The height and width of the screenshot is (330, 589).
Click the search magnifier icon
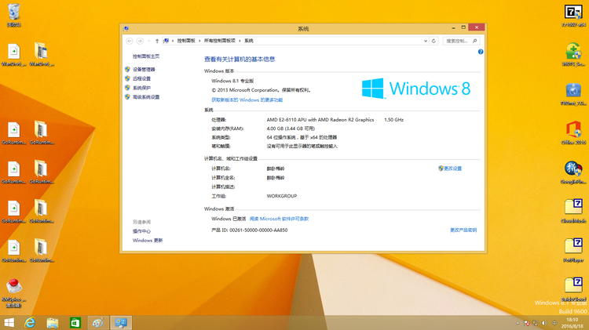[475, 41]
